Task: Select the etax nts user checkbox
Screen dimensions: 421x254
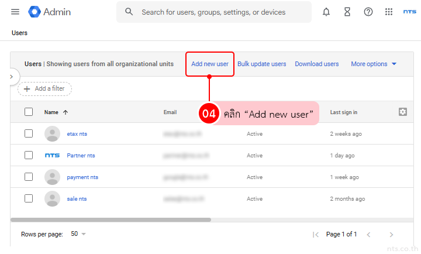Action: tap(29, 133)
